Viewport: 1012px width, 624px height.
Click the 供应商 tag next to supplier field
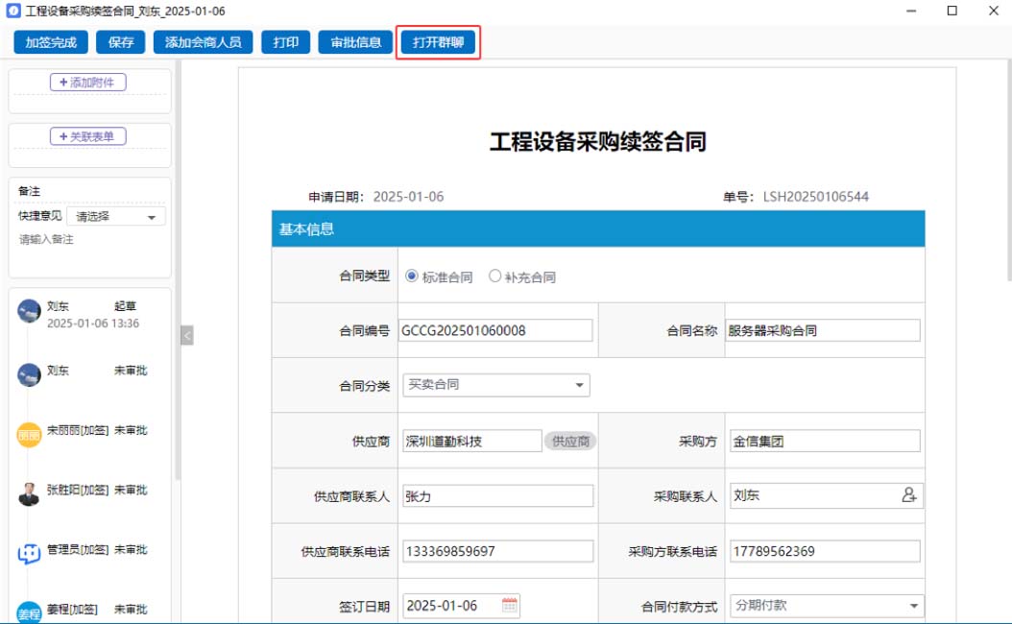571,441
